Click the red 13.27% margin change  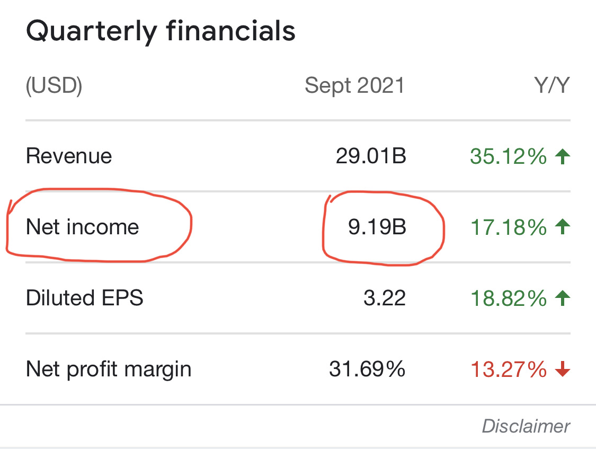click(508, 369)
